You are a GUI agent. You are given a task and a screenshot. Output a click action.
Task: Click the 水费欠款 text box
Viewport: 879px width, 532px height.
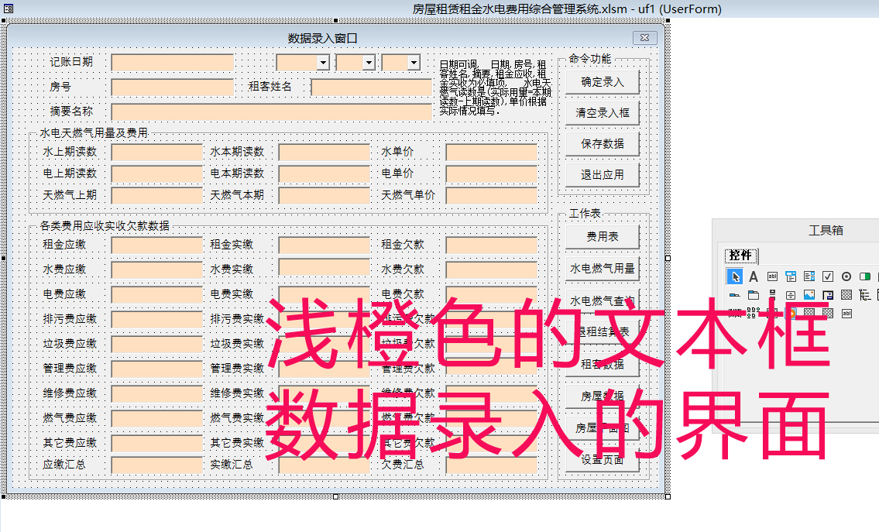pos(492,269)
